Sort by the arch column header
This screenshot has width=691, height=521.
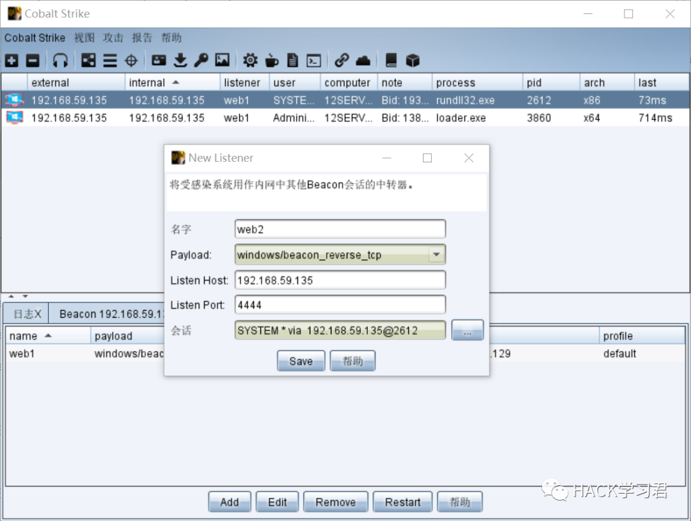[607, 82]
